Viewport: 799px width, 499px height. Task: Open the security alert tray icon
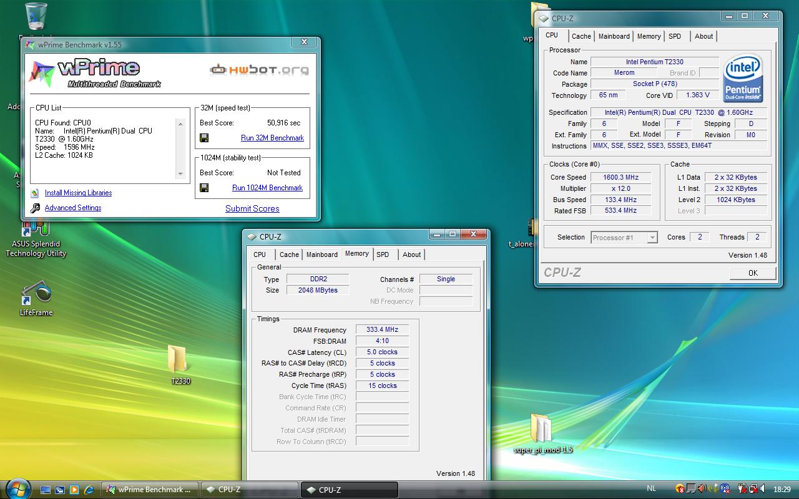(680, 488)
